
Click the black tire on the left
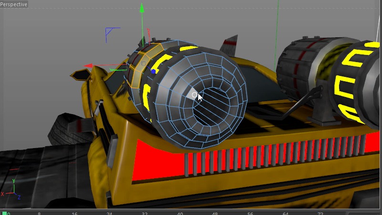tap(67, 128)
